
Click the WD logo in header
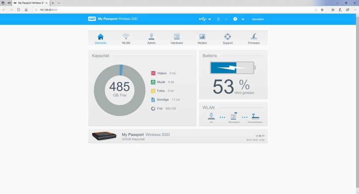tap(92, 19)
